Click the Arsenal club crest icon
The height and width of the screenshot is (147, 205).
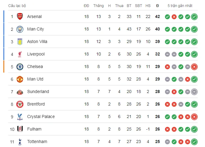tap(20, 16)
